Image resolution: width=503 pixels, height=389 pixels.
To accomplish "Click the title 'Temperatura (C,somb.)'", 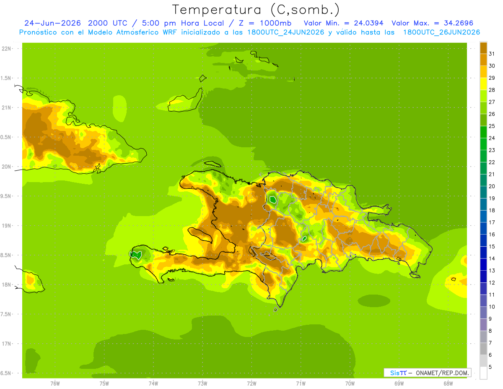I will (x=256, y=9).
